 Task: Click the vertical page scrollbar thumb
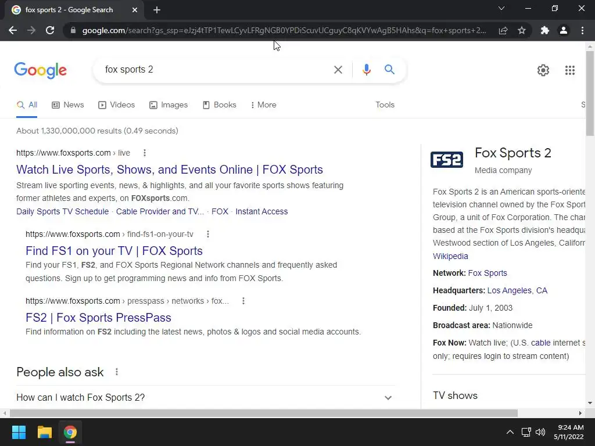click(x=590, y=93)
